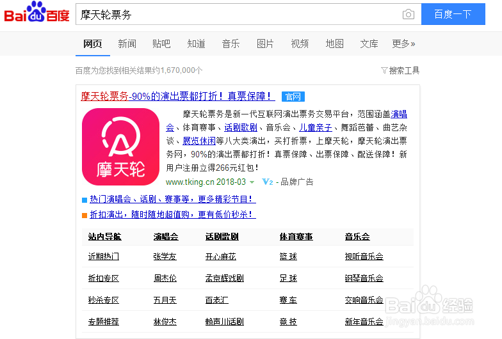Click the 话剧歌剧 column header

(222, 237)
